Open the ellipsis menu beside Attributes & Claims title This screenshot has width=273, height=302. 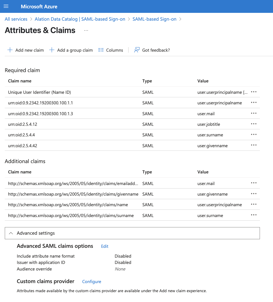pyautogui.click(x=86, y=31)
